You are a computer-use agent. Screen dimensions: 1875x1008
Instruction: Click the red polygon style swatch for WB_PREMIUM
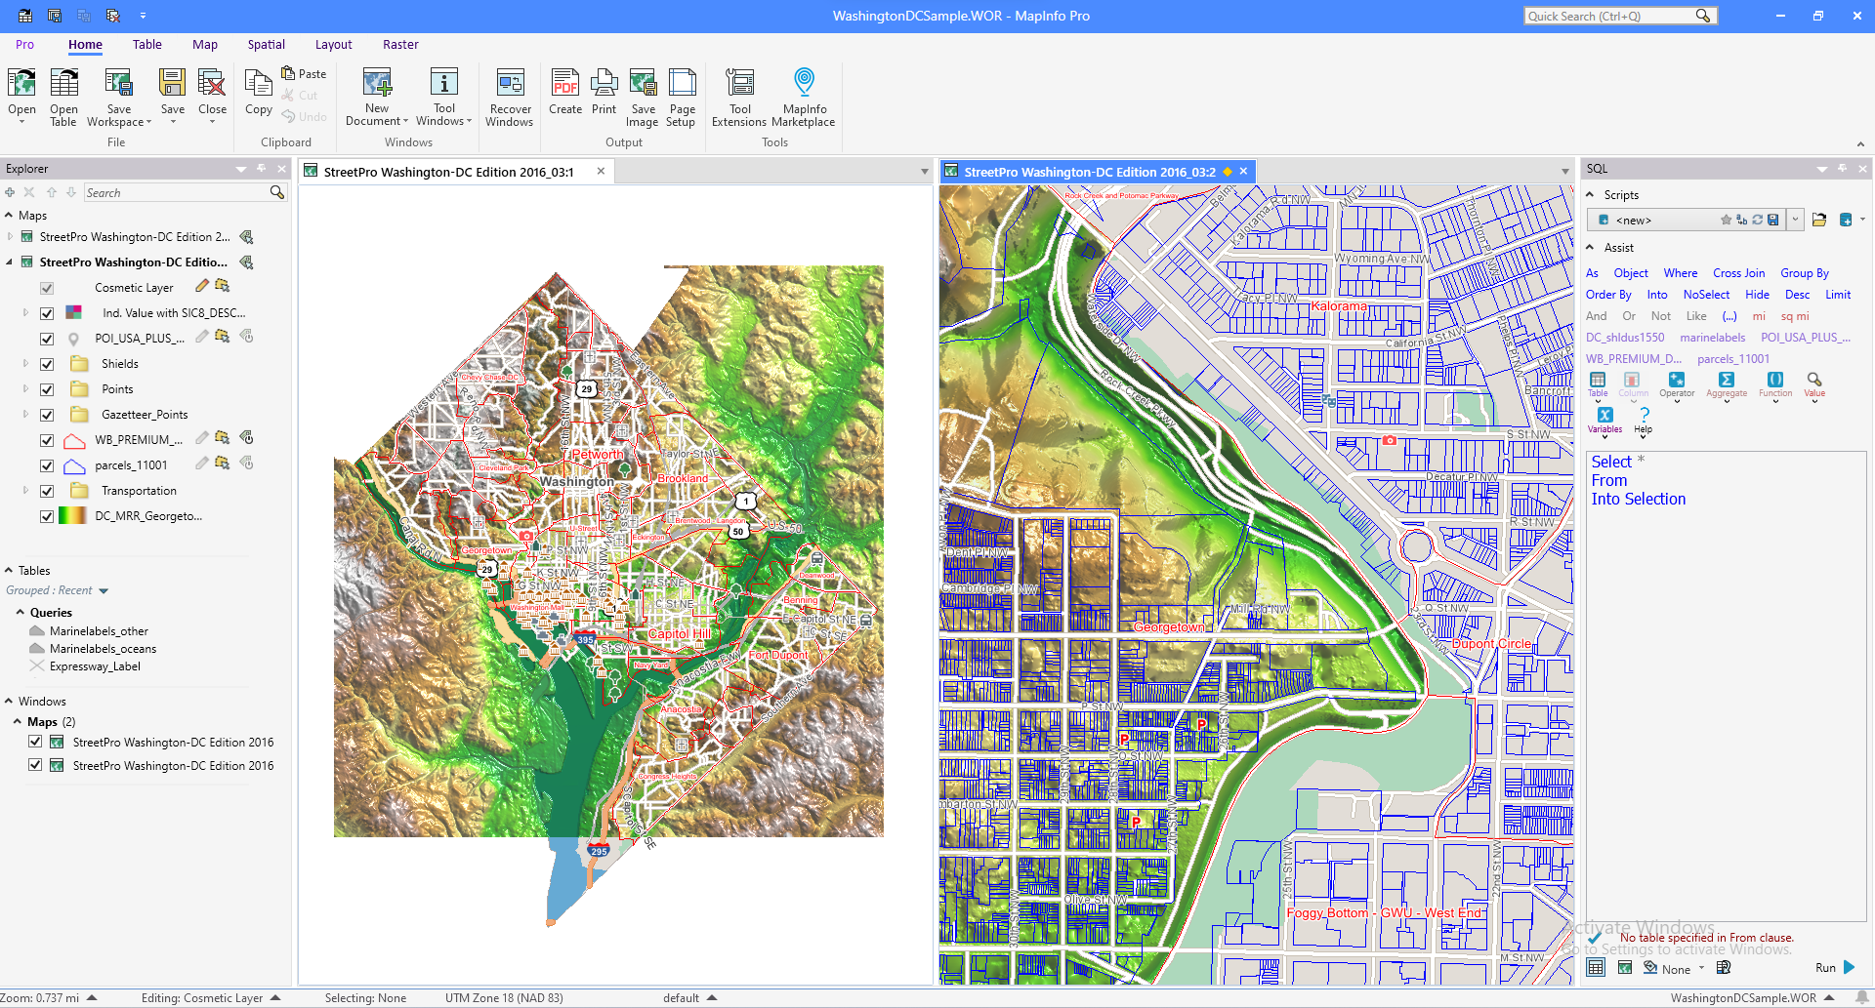coord(74,440)
